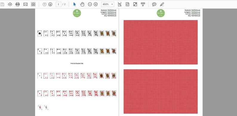The height and width of the screenshot is (116, 237).
Task: Zoom in with plus button
Action: click(x=96, y=4)
